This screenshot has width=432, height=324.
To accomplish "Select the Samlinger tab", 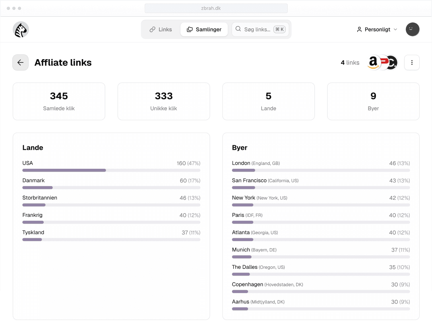I will tap(204, 29).
